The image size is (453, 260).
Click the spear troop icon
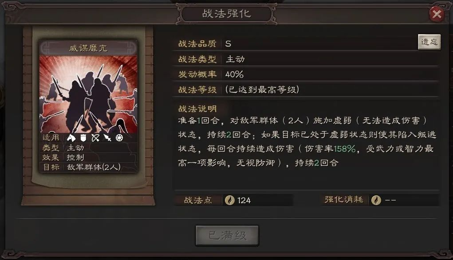tap(107, 138)
